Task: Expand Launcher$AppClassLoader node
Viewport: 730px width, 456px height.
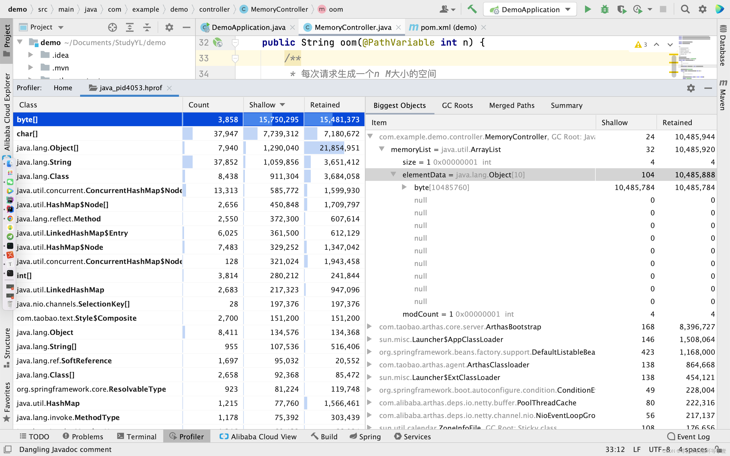Action: click(x=369, y=339)
